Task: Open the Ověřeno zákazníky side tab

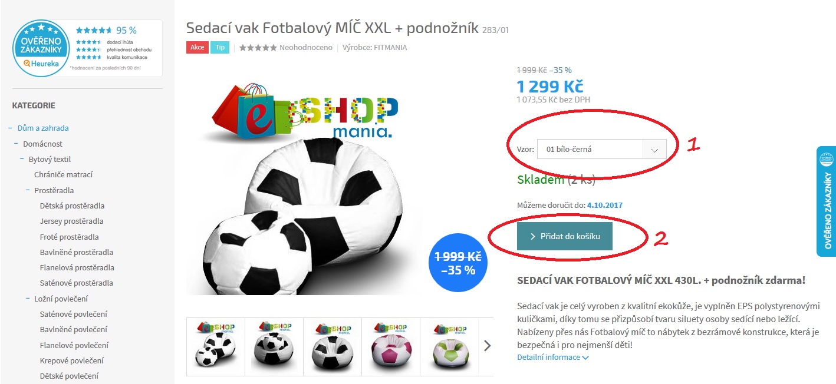Action: (x=827, y=201)
